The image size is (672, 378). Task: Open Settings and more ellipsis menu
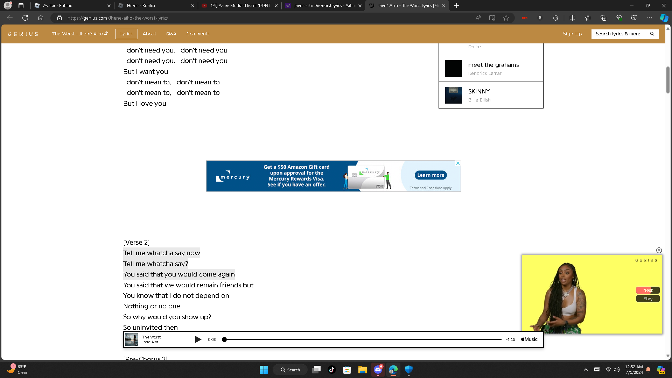650,18
